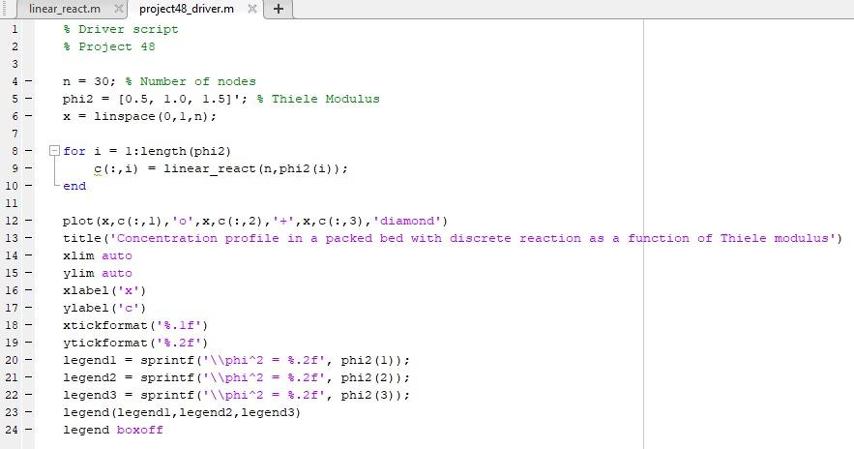Click ytickformat('%.2f') line
This screenshot has height=449, width=854.
[135, 344]
